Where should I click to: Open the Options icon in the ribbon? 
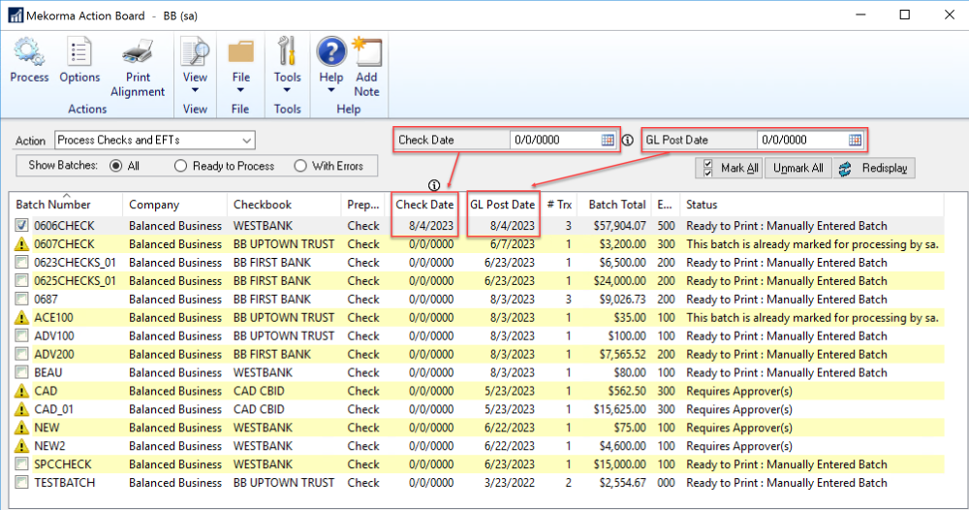point(79,51)
